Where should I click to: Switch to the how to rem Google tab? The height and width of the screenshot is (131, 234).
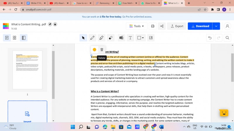point(82,3)
